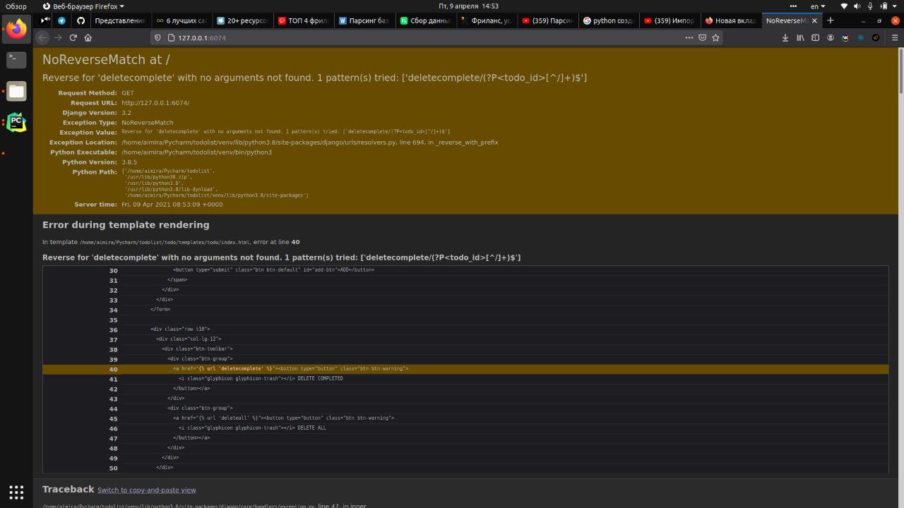Image resolution: width=904 pixels, height=508 pixels.
Task: Click the browser Back arrow button
Action: coord(42,37)
